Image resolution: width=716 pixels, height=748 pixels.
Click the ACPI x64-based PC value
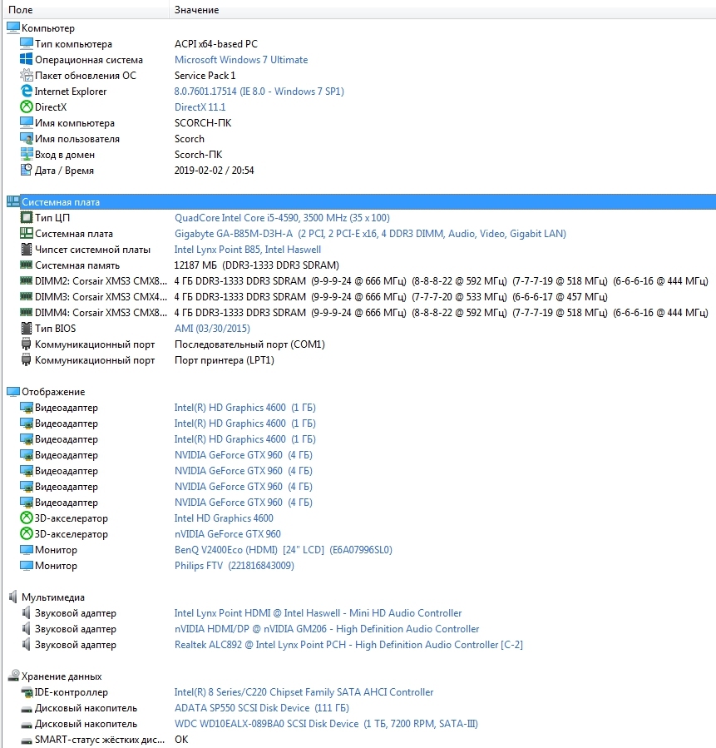point(216,44)
